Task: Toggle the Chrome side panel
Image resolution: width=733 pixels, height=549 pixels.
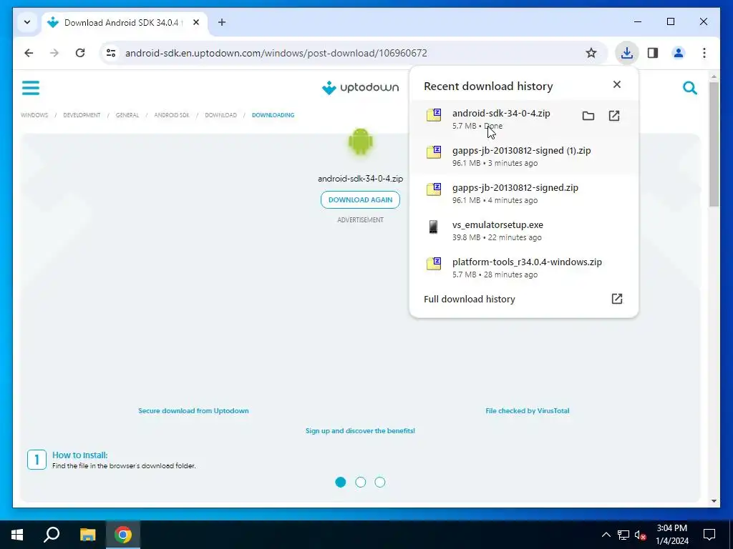Action: [x=653, y=53]
